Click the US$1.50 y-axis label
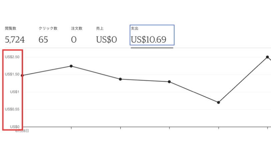 12,74
